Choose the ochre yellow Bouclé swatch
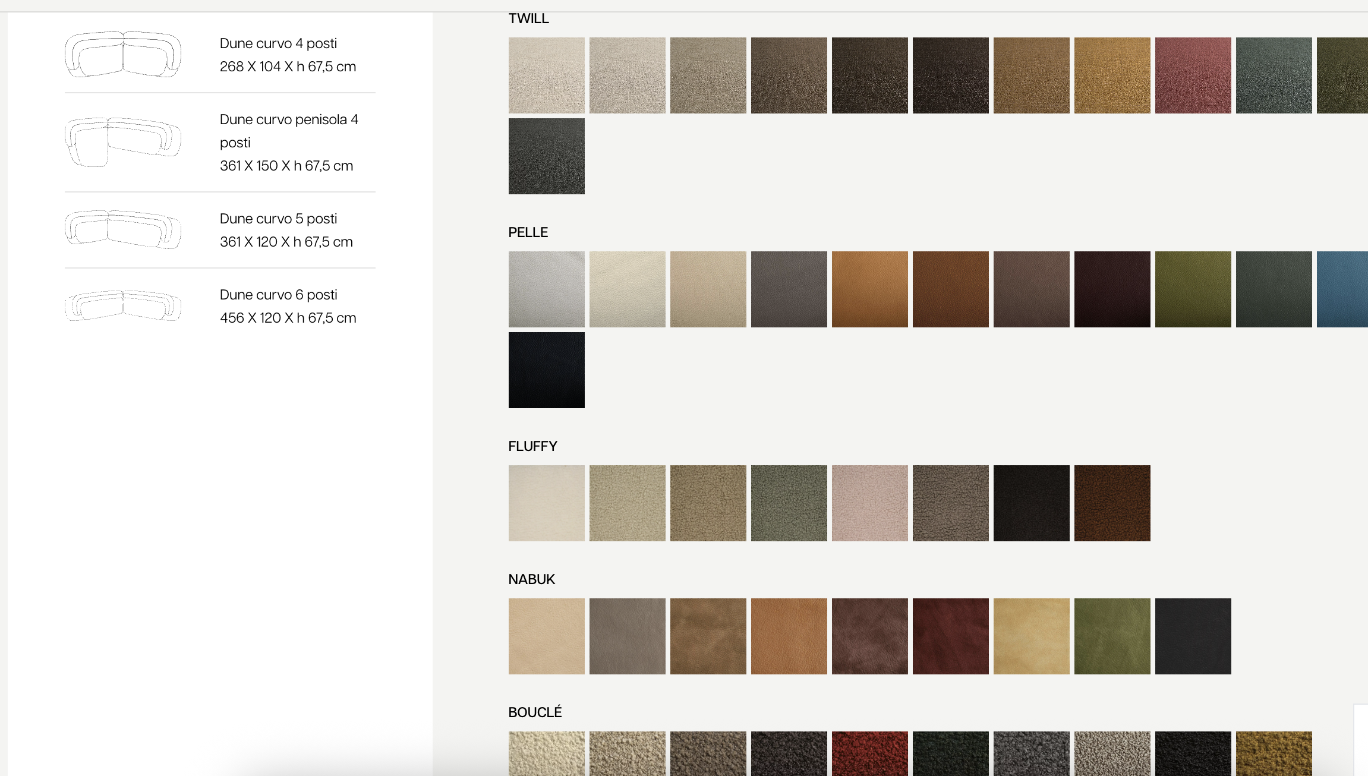The height and width of the screenshot is (776, 1368). click(x=1274, y=753)
